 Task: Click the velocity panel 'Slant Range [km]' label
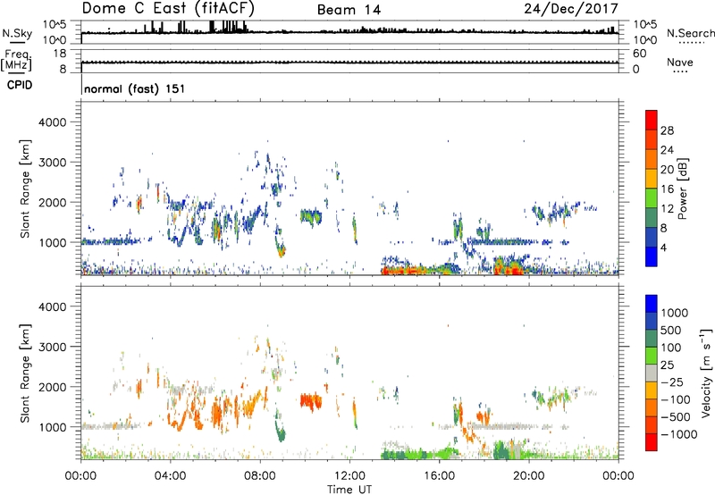[25, 373]
